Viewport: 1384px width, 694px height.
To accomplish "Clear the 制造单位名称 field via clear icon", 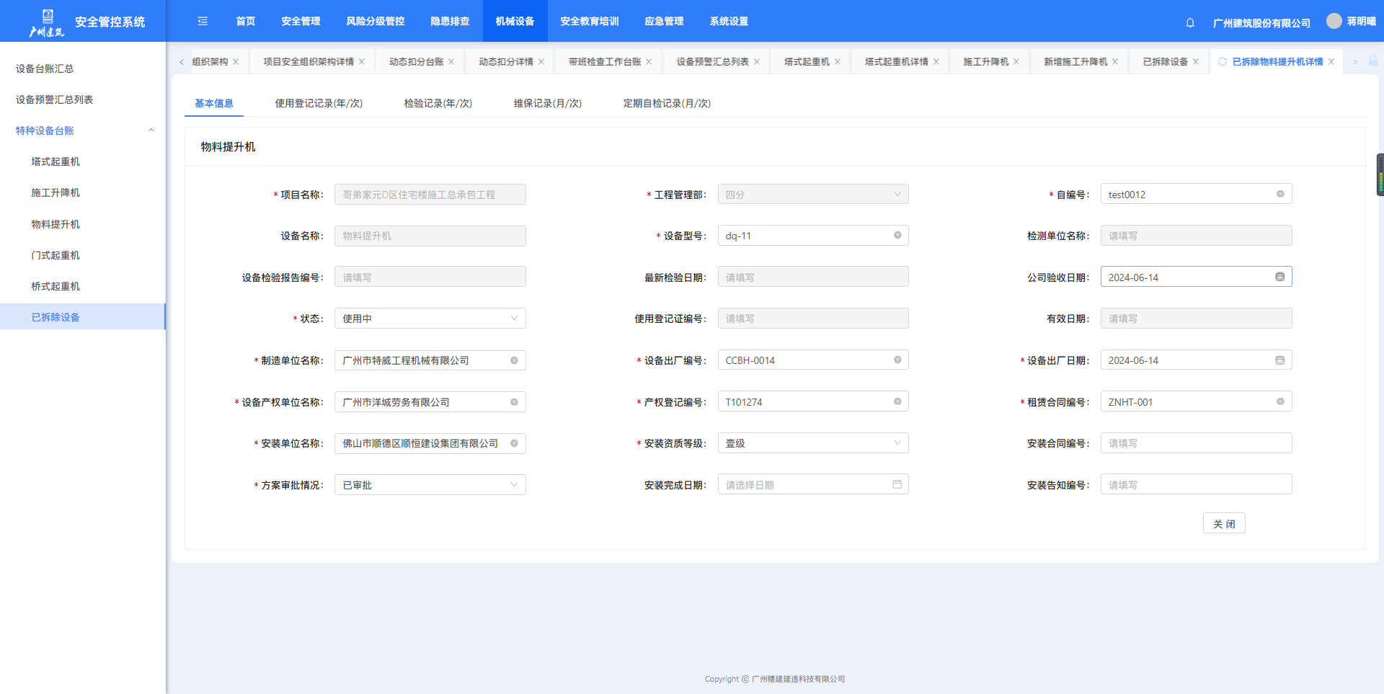I will pyautogui.click(x=514, y=360).
